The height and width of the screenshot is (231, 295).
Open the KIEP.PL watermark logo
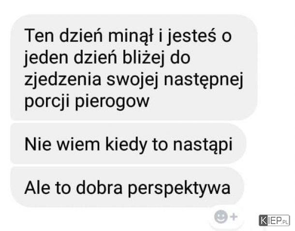click(x=274, y=220)
